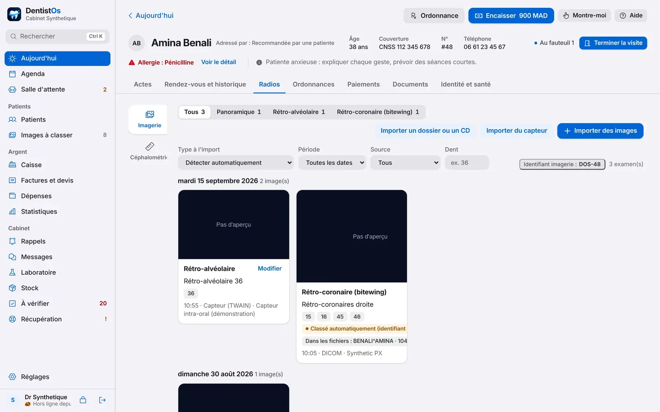Expand the Type à l'import dropdown
Image resolution: width=660 pixels, height=412 pixels.
tap(236, 163)
